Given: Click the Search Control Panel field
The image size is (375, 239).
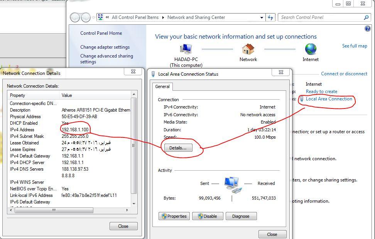Looking at the screenshot, I should tap(321, 17).
